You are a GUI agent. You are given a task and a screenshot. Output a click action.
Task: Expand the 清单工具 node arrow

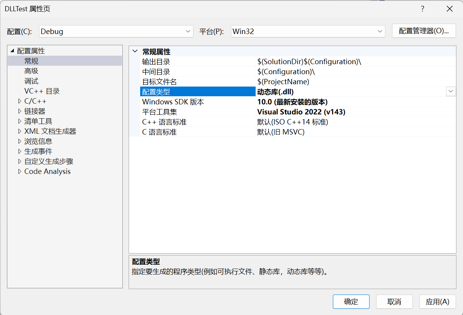pyautogui.click(x=19, y=121)
